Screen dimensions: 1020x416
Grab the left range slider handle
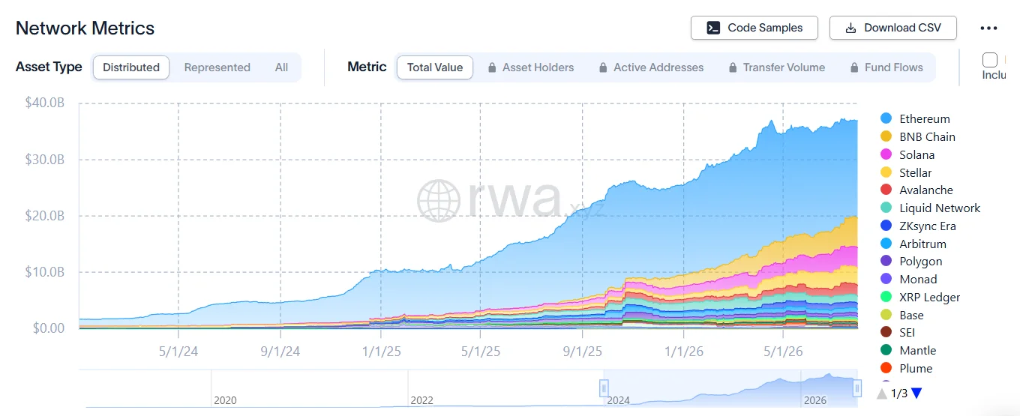click(x=604, y=388)
